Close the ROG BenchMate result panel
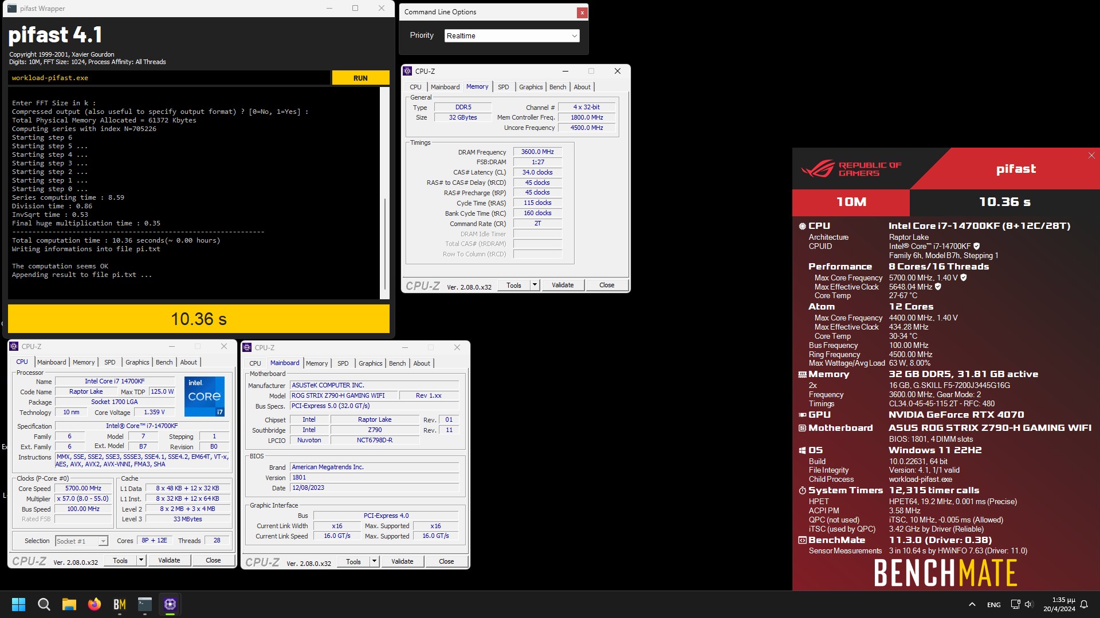 (1091, 156)
